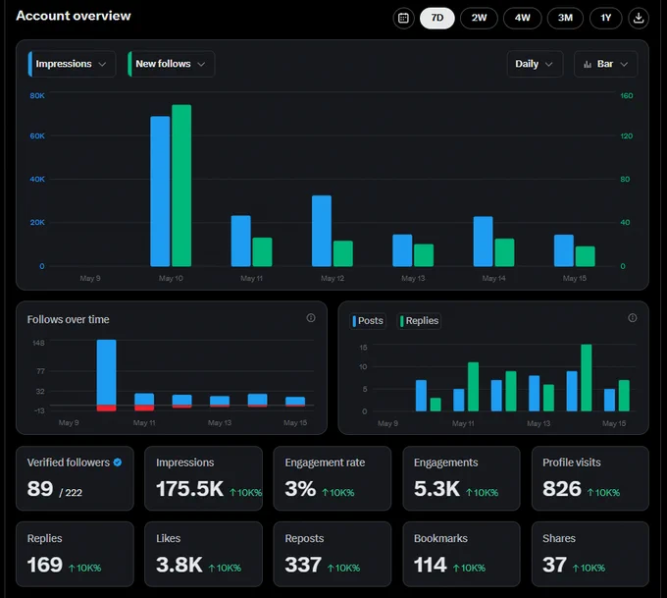Toggle the Posts series legend

[368, 321]
